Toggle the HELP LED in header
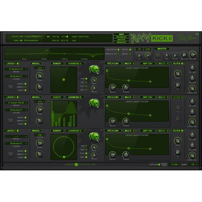The width and height of the screenshot is (202, 202). pyautogui.click(x=67, y=40)
